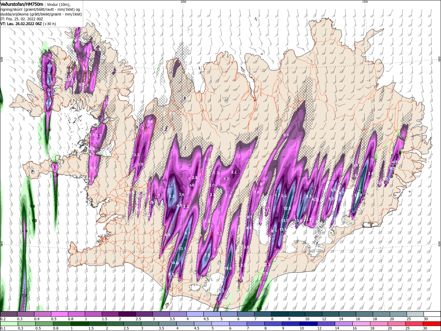Click the 8.3 precipitation value on map
This screenshot has width=441, height=331.
coord(172,196)
